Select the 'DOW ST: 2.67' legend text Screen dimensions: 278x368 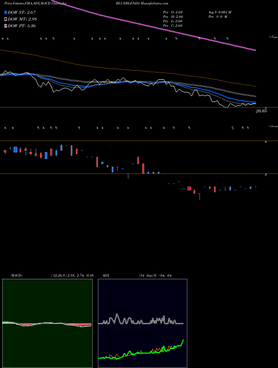coord(22,12)
